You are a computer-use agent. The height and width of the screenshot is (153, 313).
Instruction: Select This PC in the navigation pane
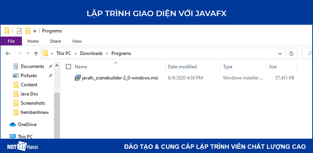pyautogui.click(x=25, y=136)
